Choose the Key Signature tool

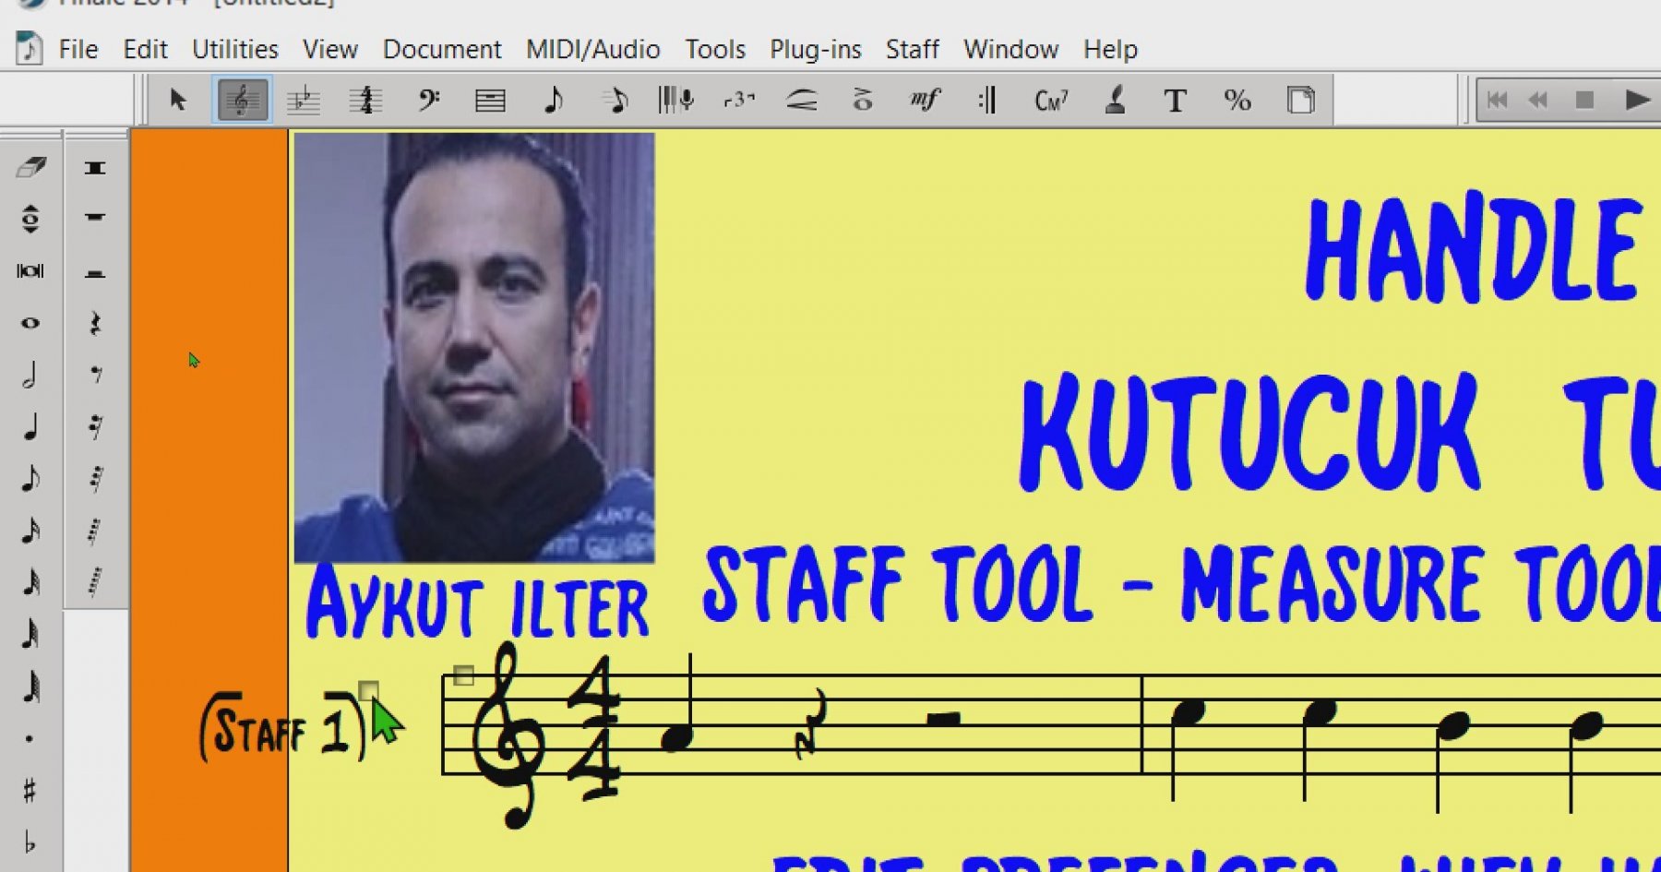(303, 100)
